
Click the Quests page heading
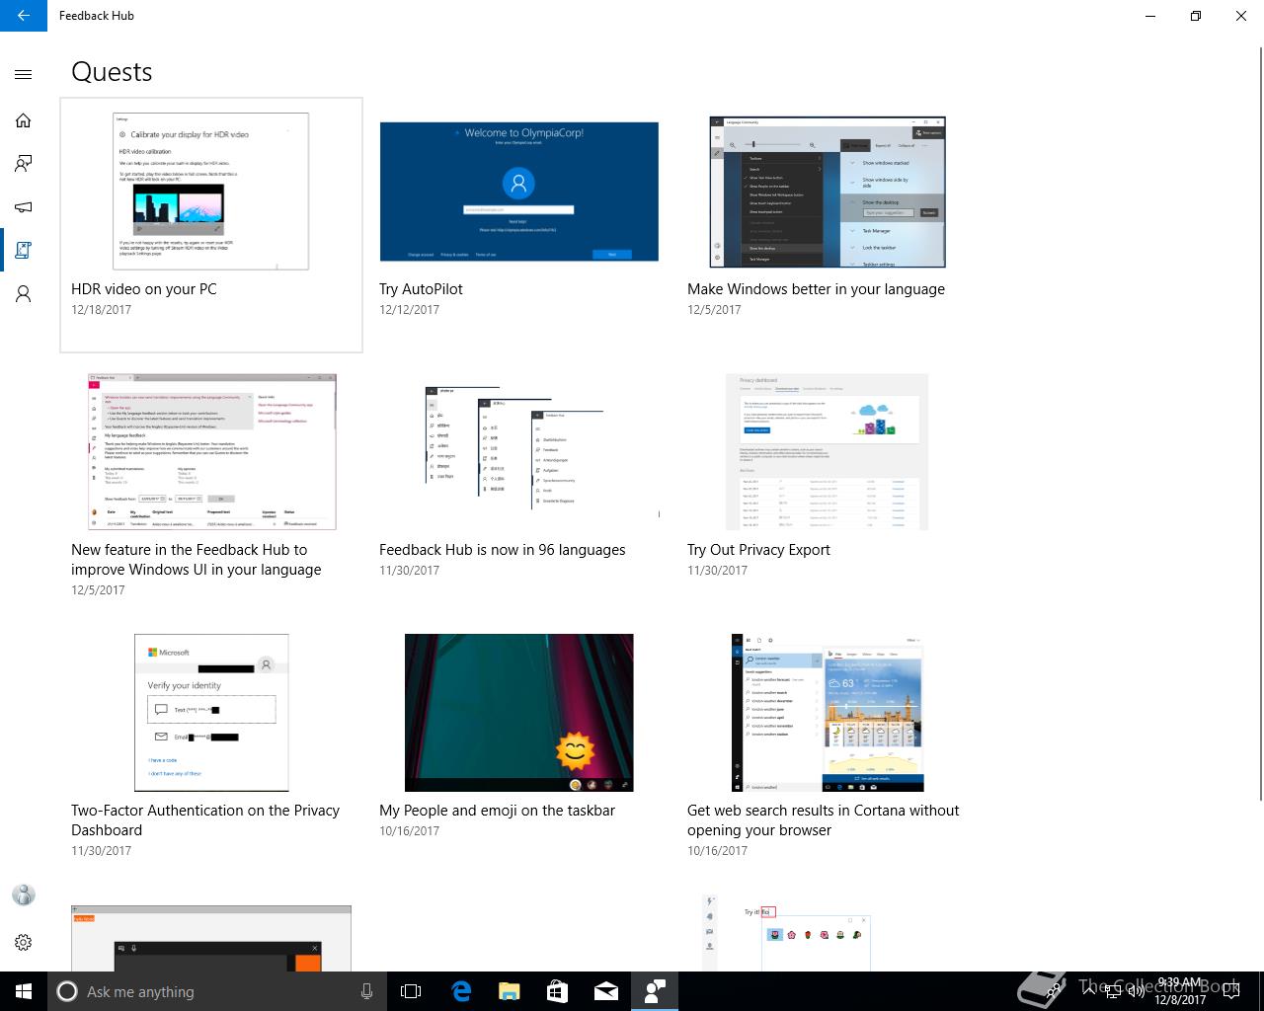point(112,72)
